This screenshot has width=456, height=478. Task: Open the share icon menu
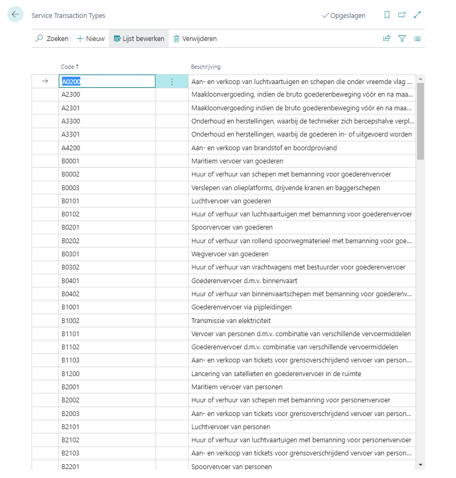pyautogui.click(x=387, y=38)
